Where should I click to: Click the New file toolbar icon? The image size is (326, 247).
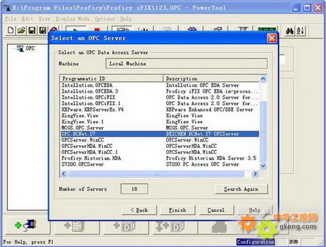(x=10, y=31)
